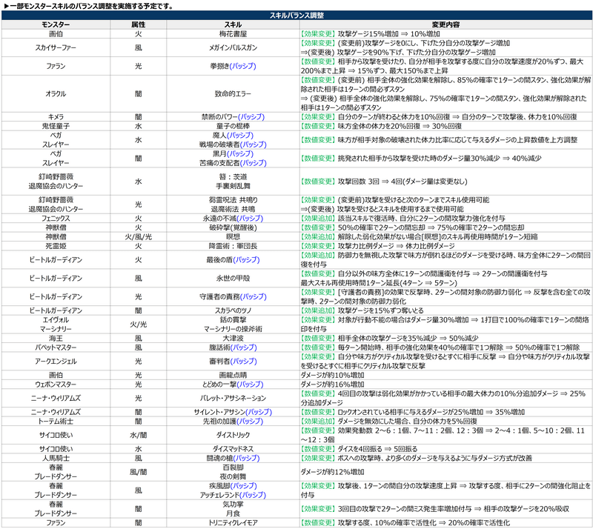The height and width of the screenshot is (529, 593).
Task: Open the バレット・アサシネーション skill
Action: click(232, 398)
